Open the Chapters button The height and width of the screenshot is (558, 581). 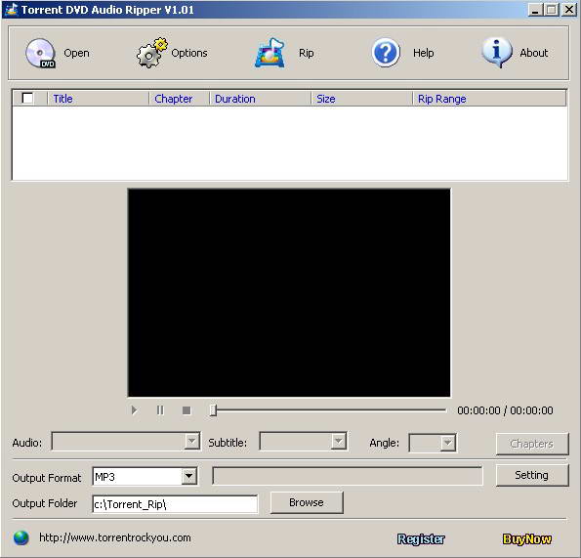[532, 444]
